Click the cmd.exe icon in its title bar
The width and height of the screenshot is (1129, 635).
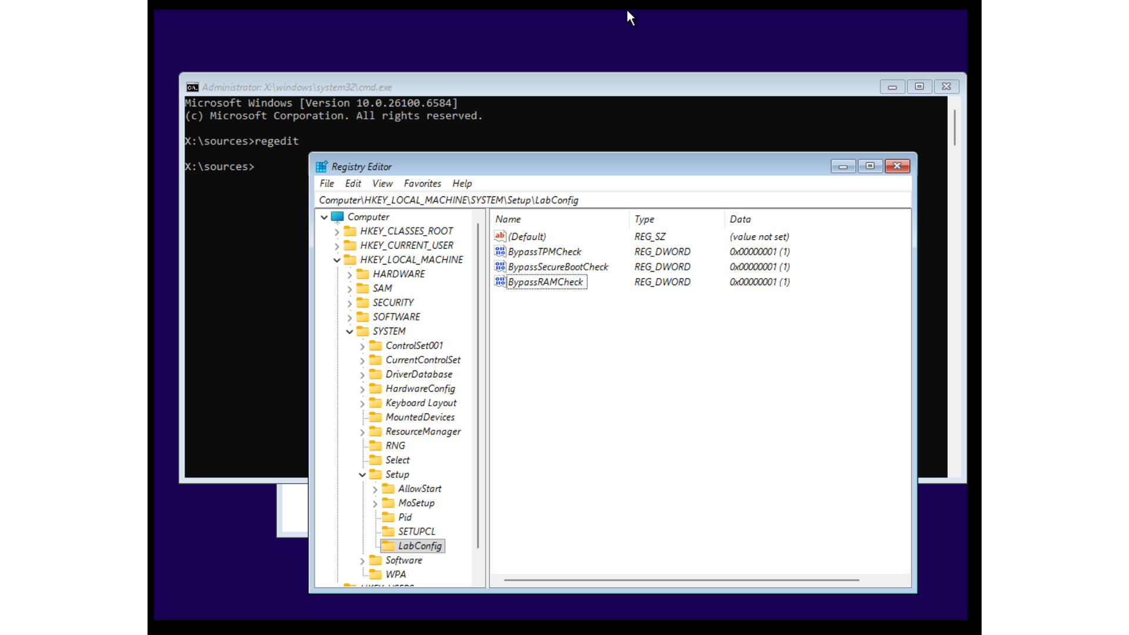coord(192,86)
